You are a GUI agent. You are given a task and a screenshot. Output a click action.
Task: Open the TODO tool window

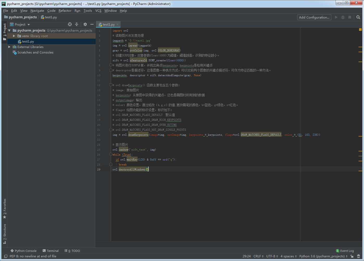72,251
